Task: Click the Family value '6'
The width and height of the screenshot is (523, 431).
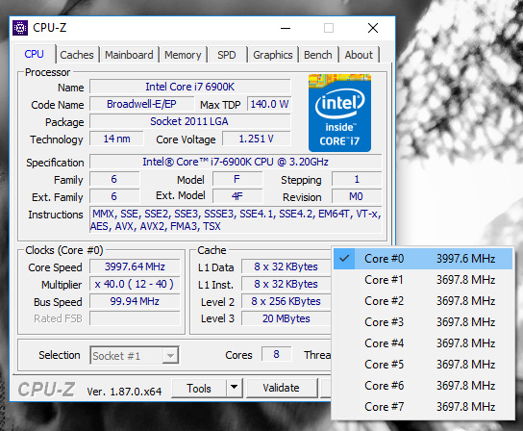Action: coord(114,179)
